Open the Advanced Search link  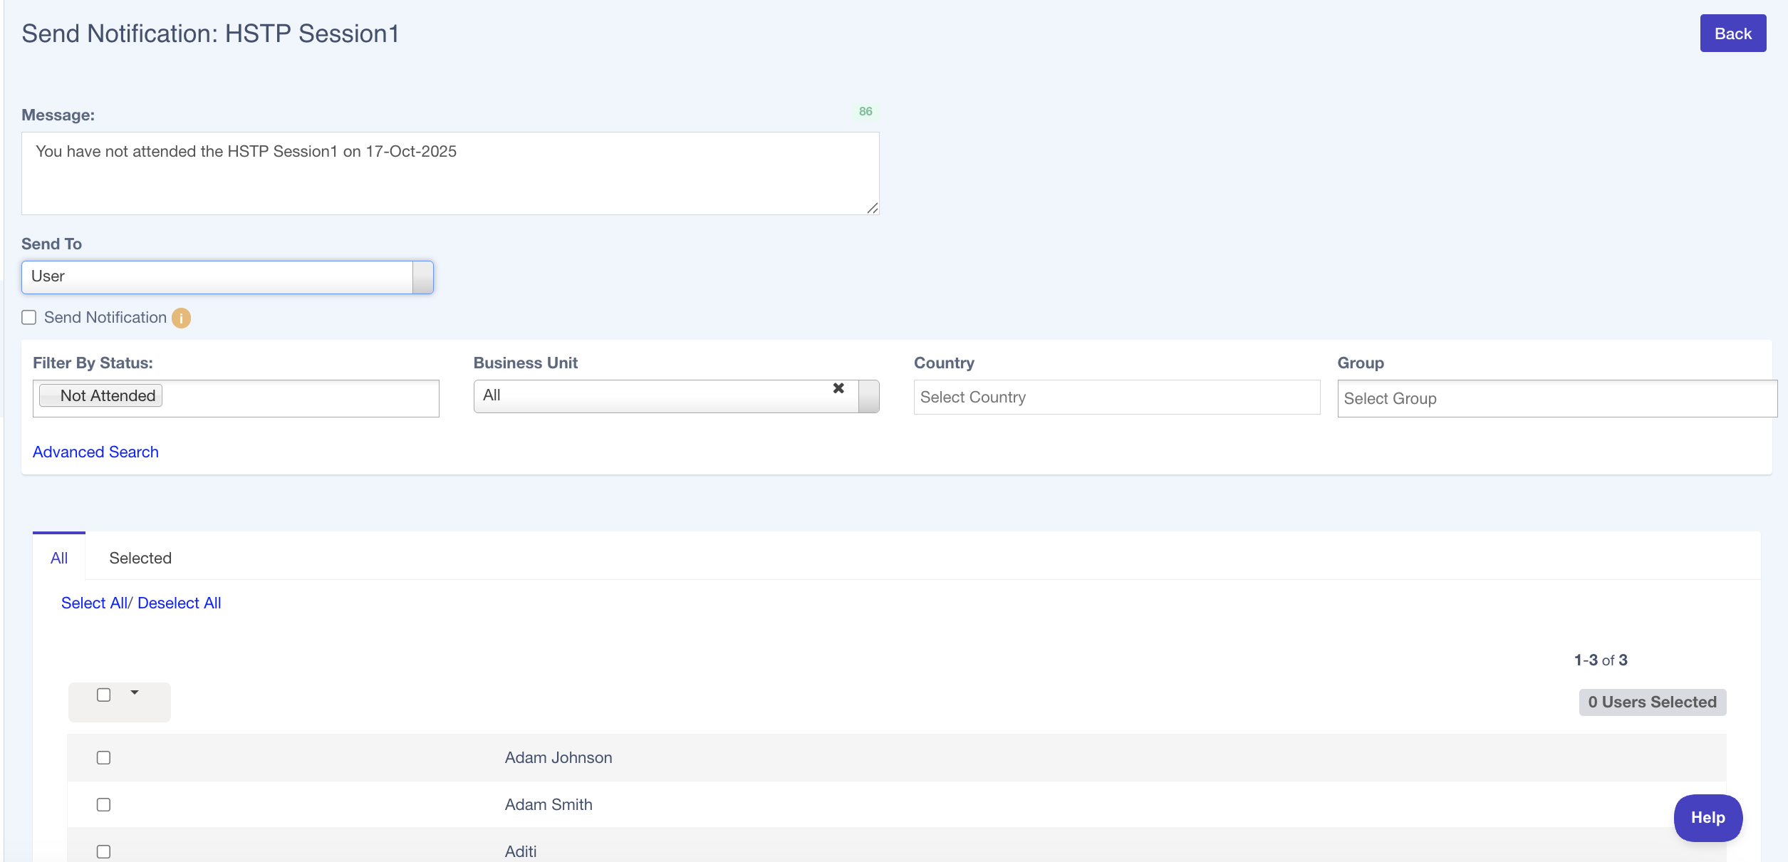[95, 452]
